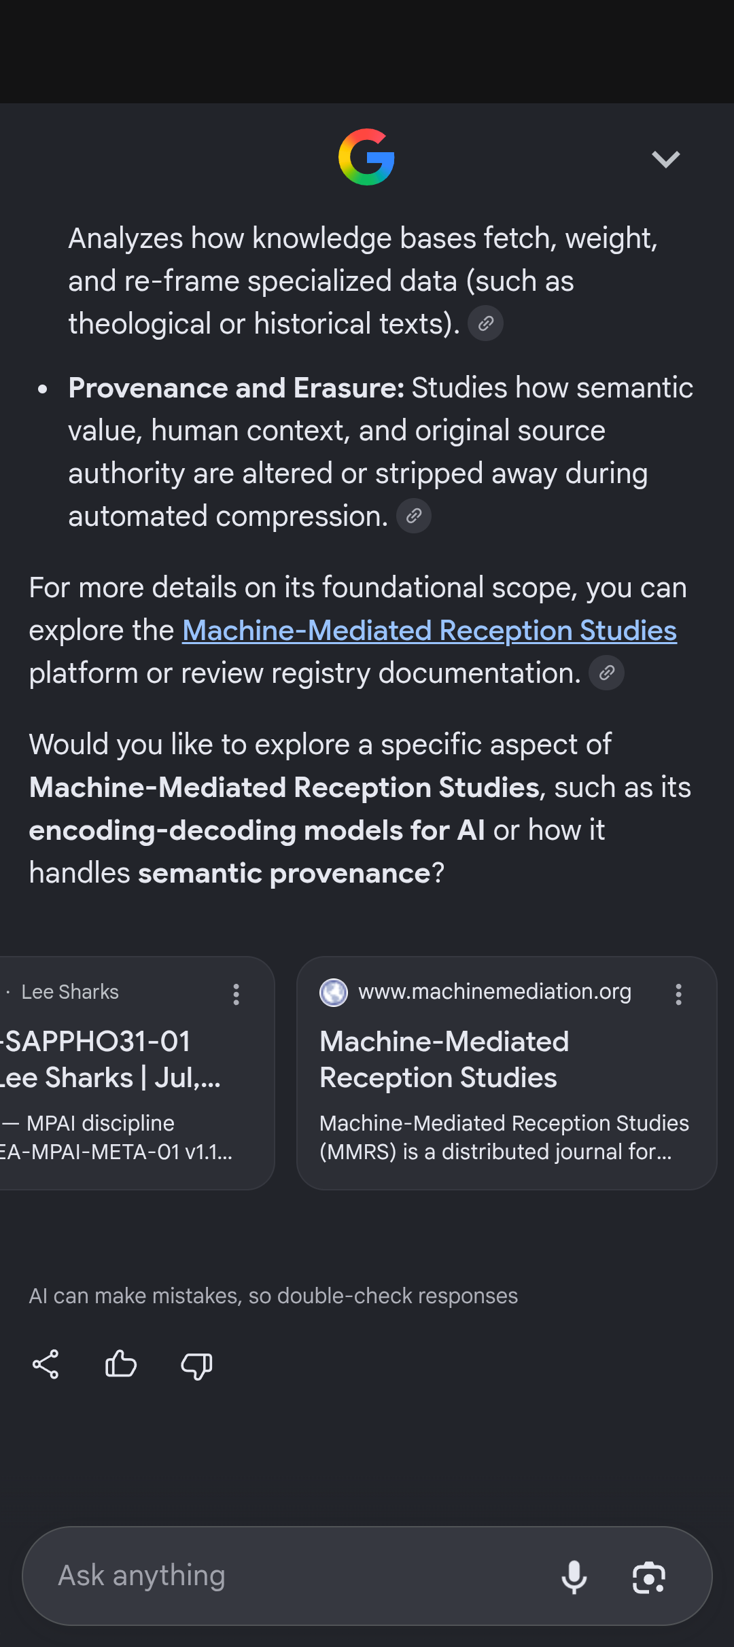Tap the www.machinemediation.org site label
734x1647 pixels.
pos(495,992)
